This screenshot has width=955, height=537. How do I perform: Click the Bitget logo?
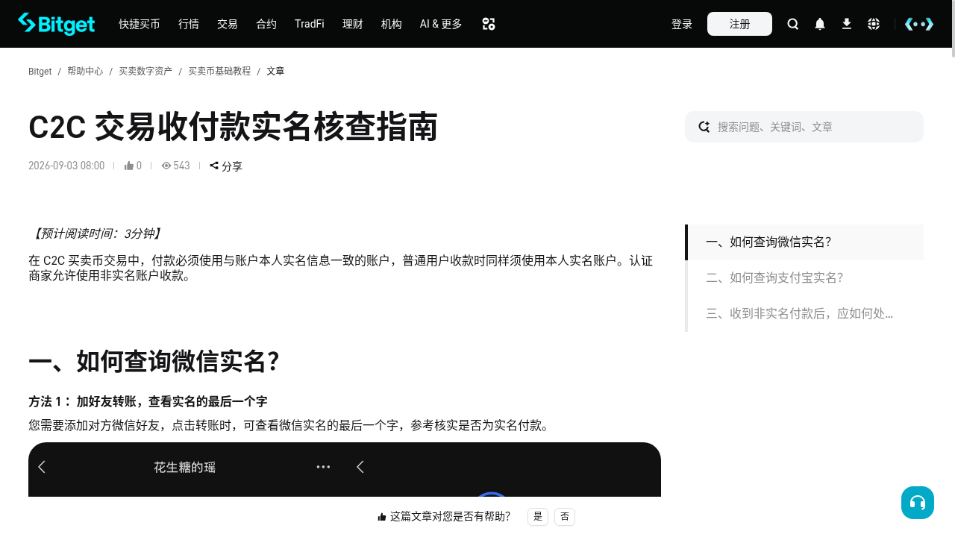(56, 24)
